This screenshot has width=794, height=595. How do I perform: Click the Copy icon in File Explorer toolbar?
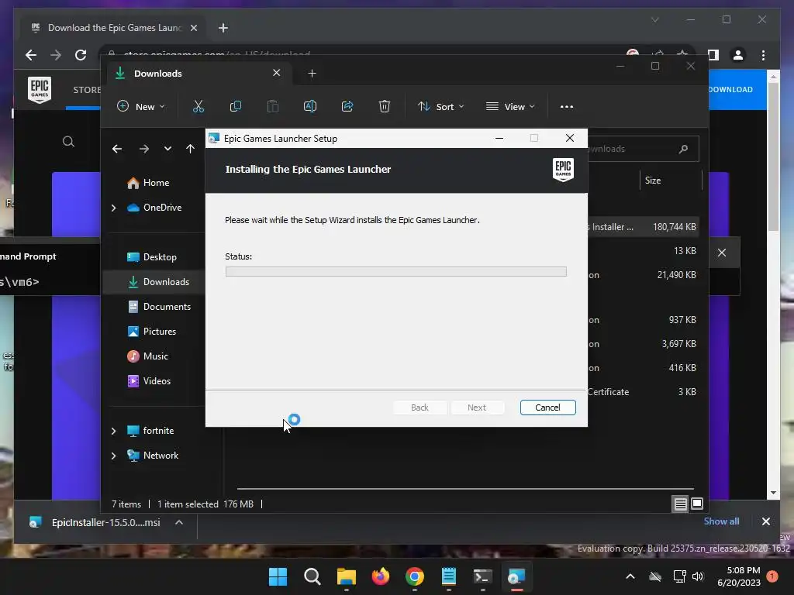236,106
